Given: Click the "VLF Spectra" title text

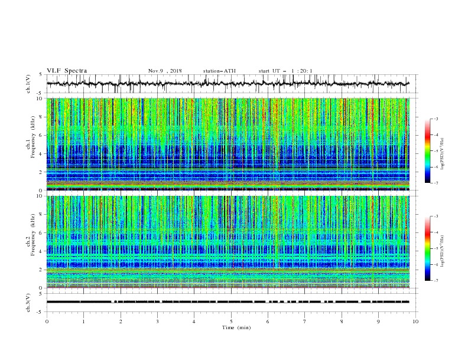Looking at the screenshot, I should 67,71.
